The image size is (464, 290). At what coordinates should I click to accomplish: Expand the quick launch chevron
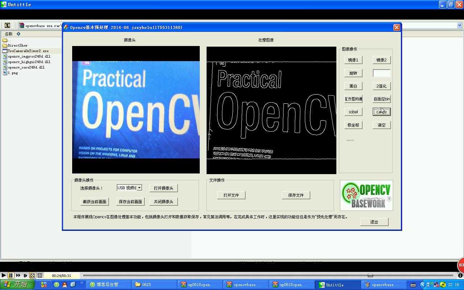pyautogui.click(x=82, y=283)
